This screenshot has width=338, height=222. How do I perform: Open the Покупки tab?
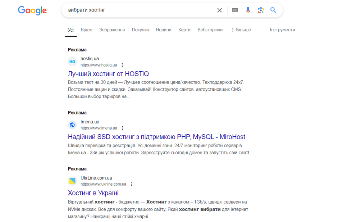pyautogui.click(x=140, y=30)
